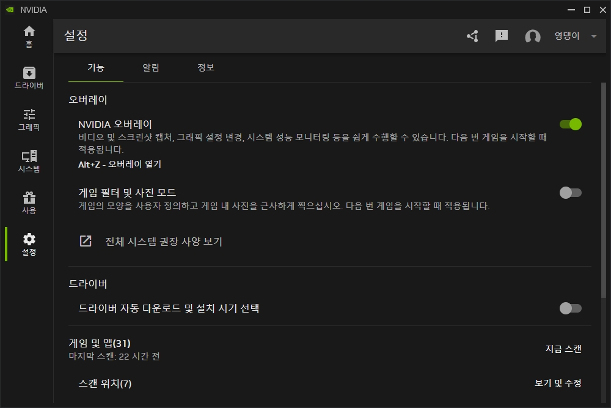This screenshot has width=611, height=408.
Task: Click the 마지막 스캔: 22 시간 전 text
Action: [114, 357]
